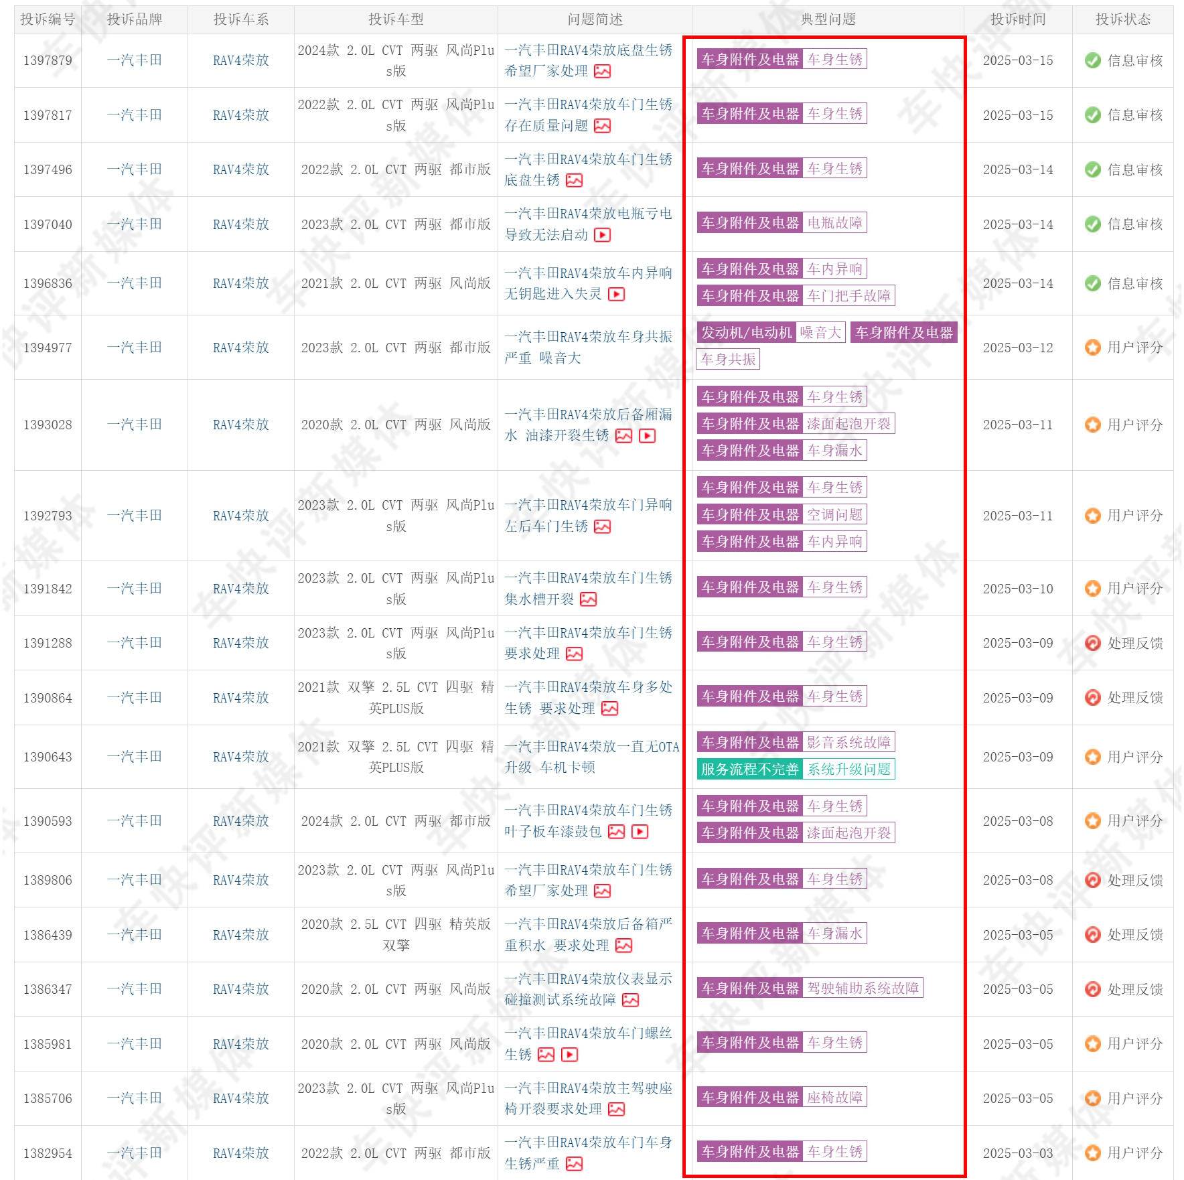This screenshot has height=1180, width=1184.
Task: Open image icon in complaint 1397879 description
Action: point(602,71)
